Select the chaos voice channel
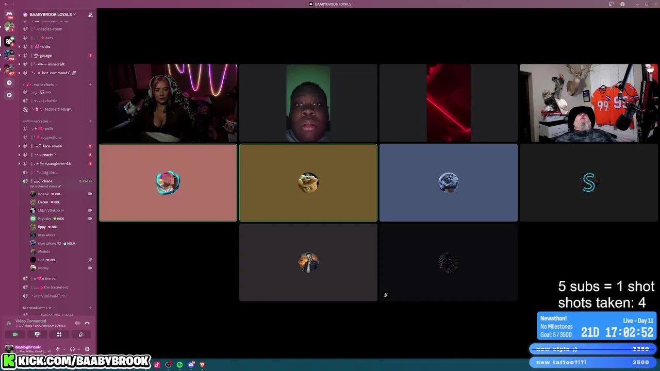Screen dimensions: 660x371 click(x=57, y=181)
